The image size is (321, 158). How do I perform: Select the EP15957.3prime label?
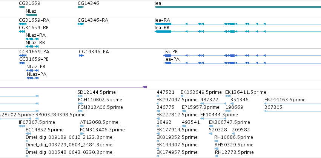201,107
